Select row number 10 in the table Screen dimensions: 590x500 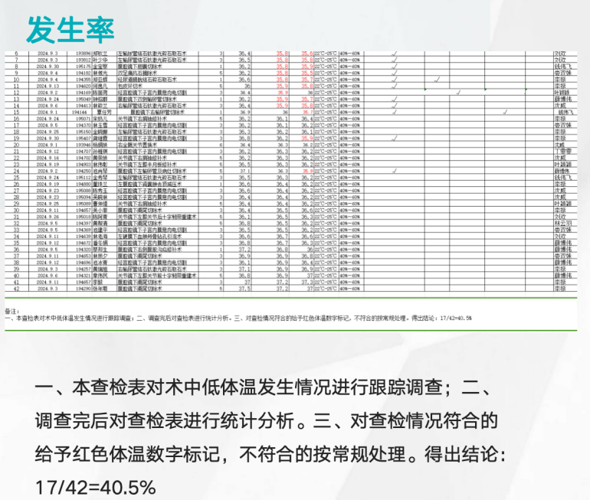[17, 80]
